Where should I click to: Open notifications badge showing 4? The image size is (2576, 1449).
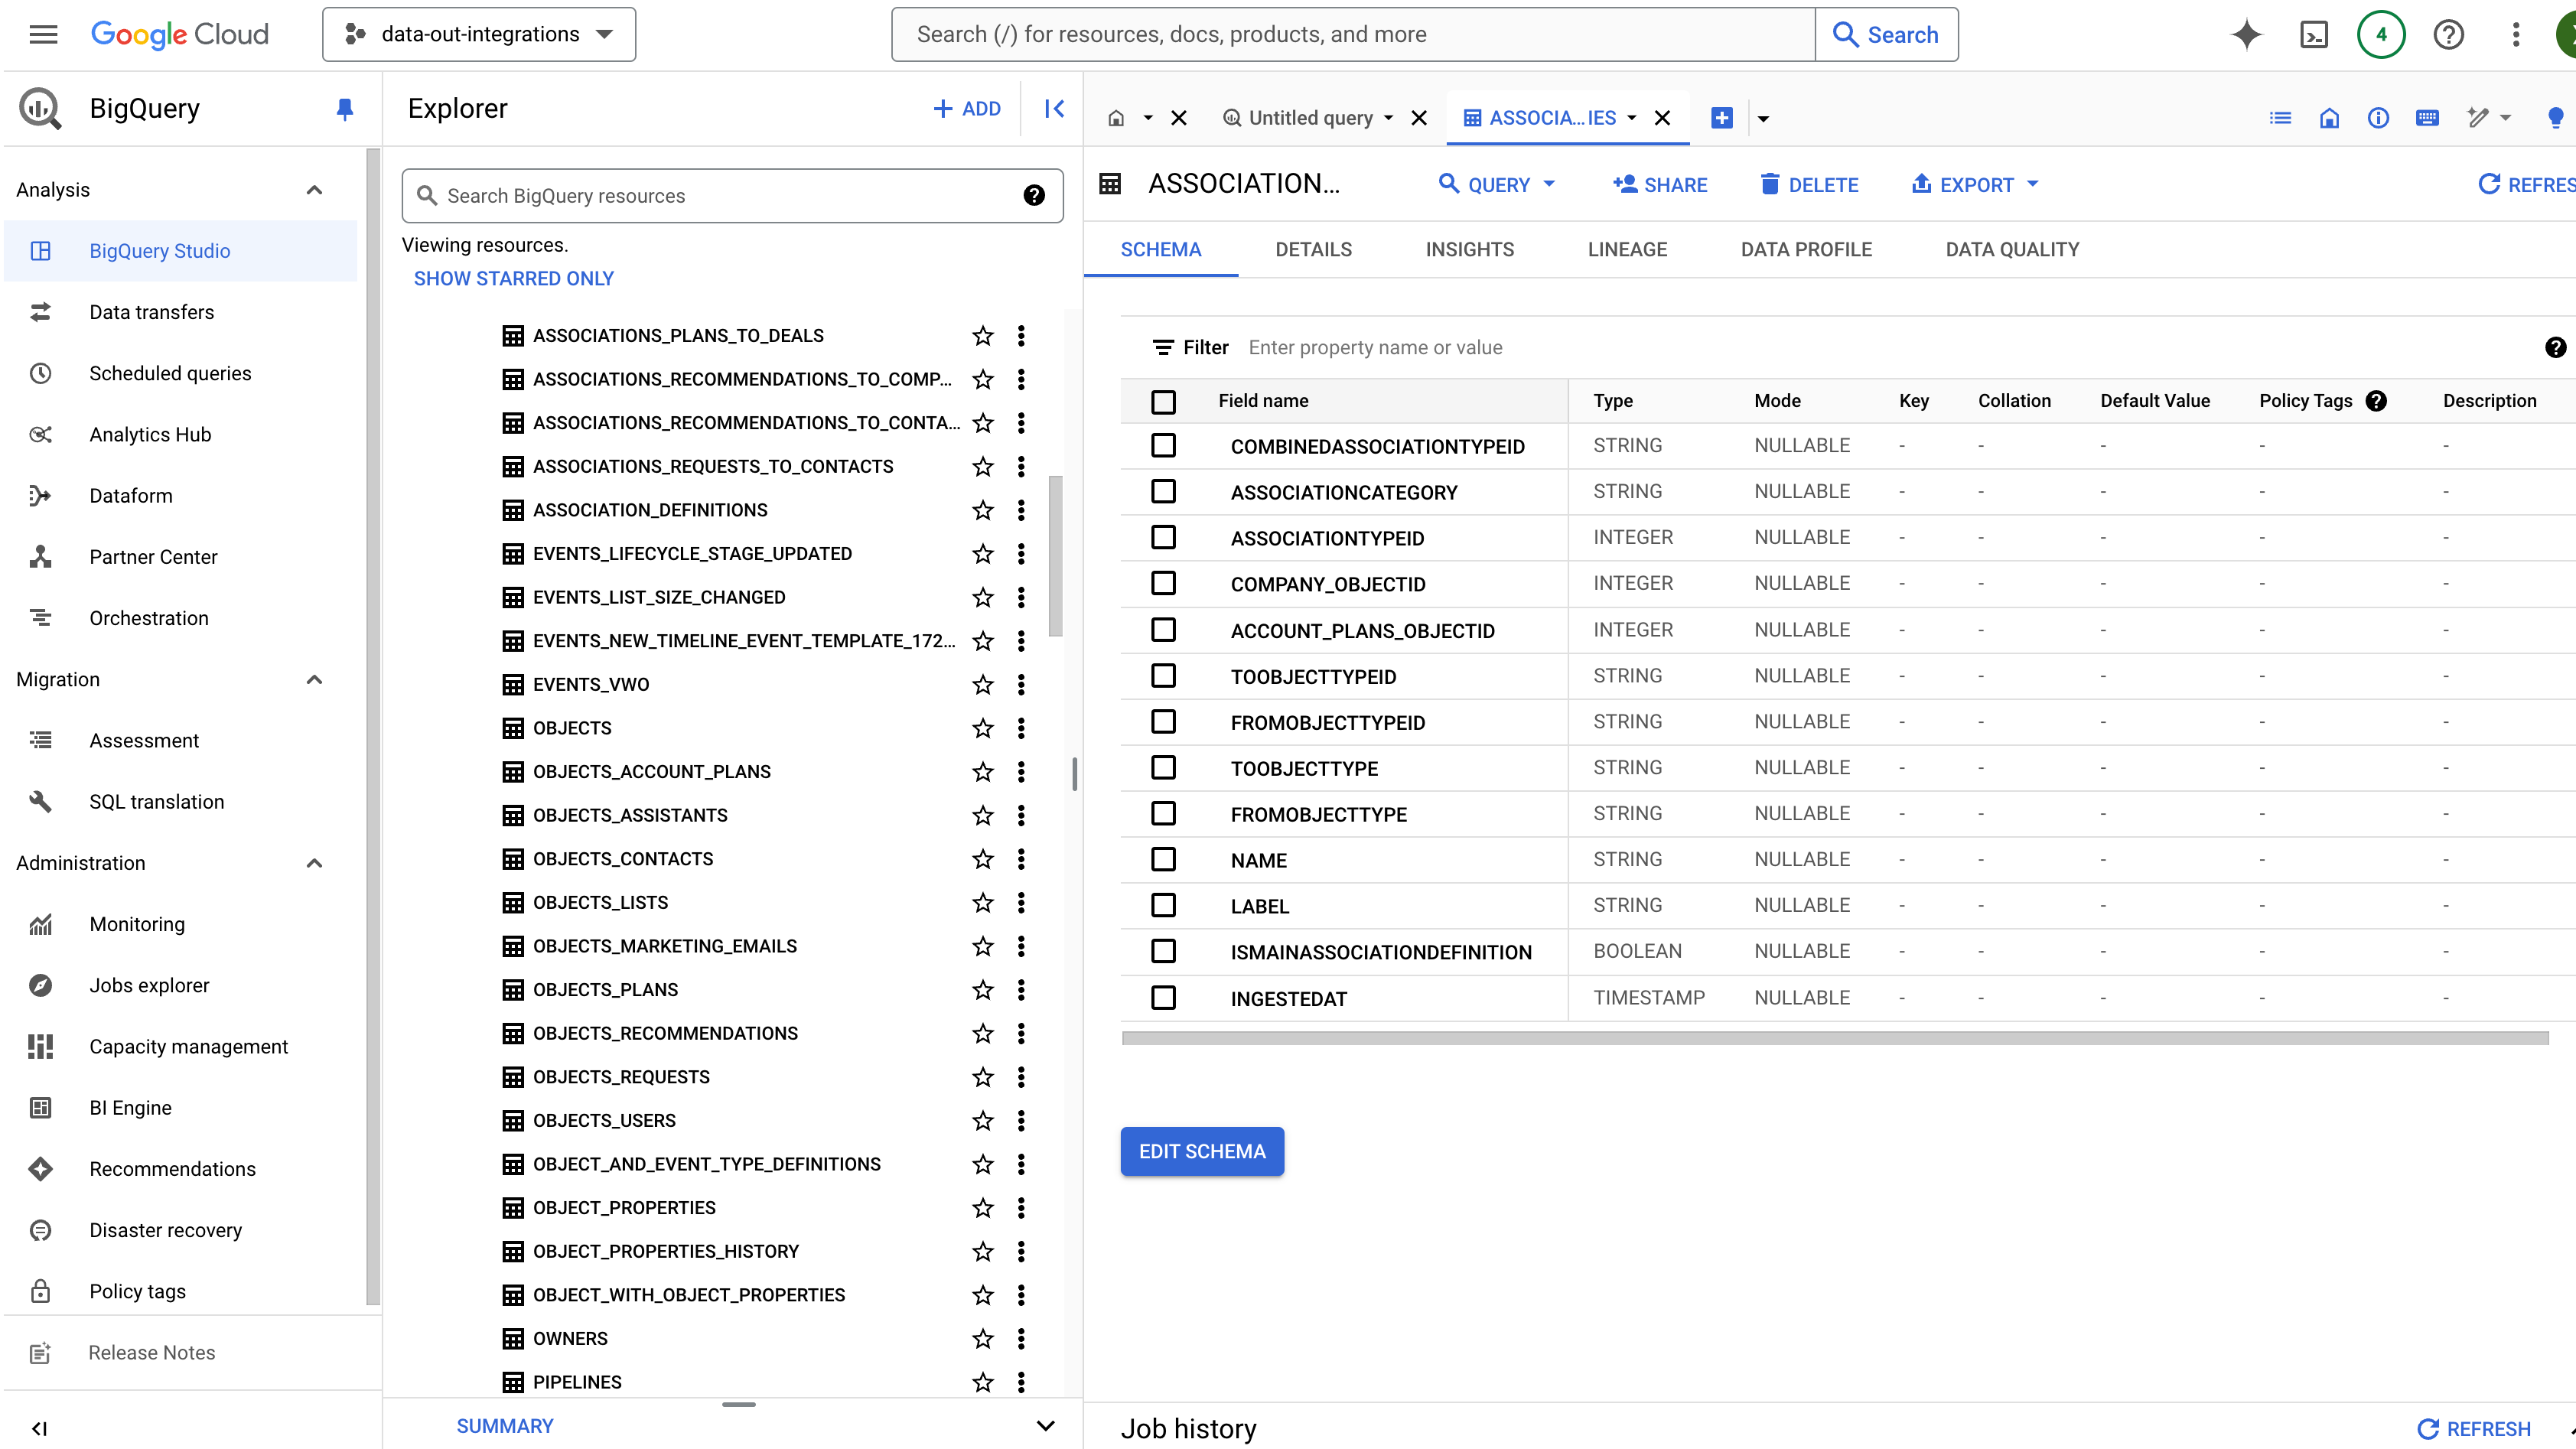click(x=2381, y=34)
